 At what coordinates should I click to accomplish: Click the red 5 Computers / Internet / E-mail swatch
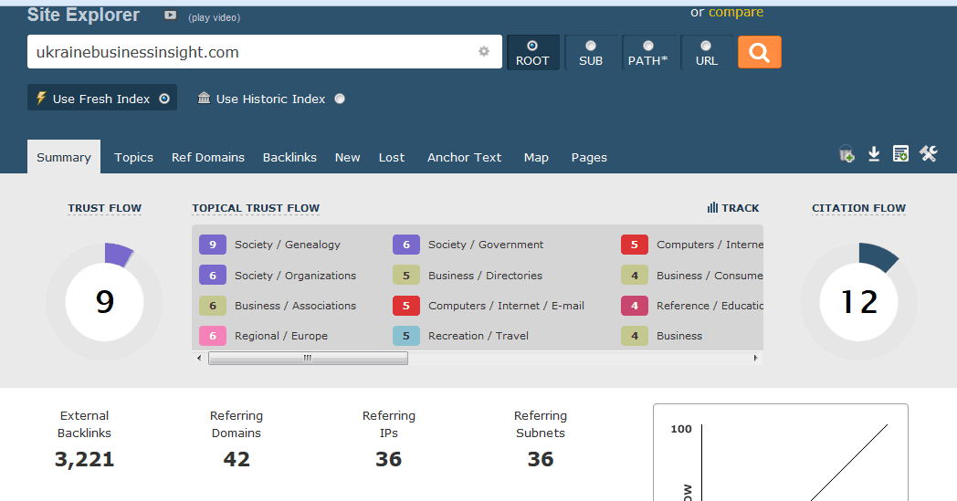pos(405,306)
